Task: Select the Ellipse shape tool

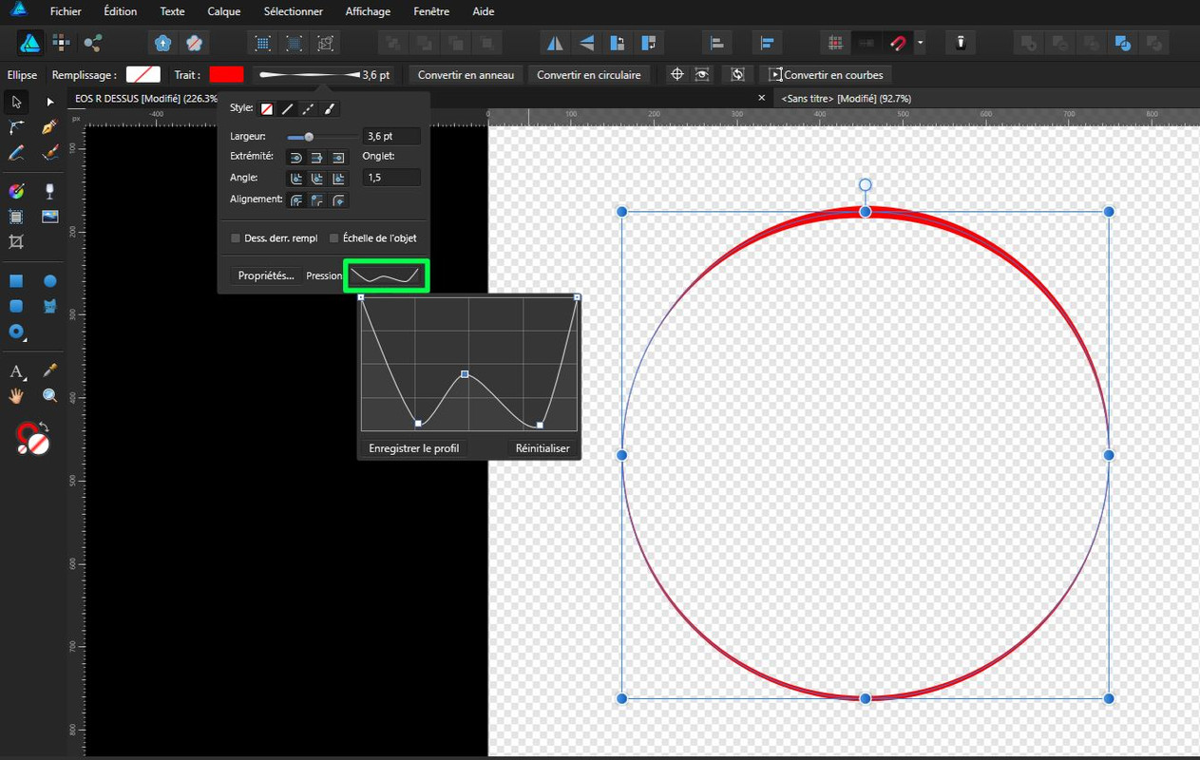Action: click(x=49, y=281)
